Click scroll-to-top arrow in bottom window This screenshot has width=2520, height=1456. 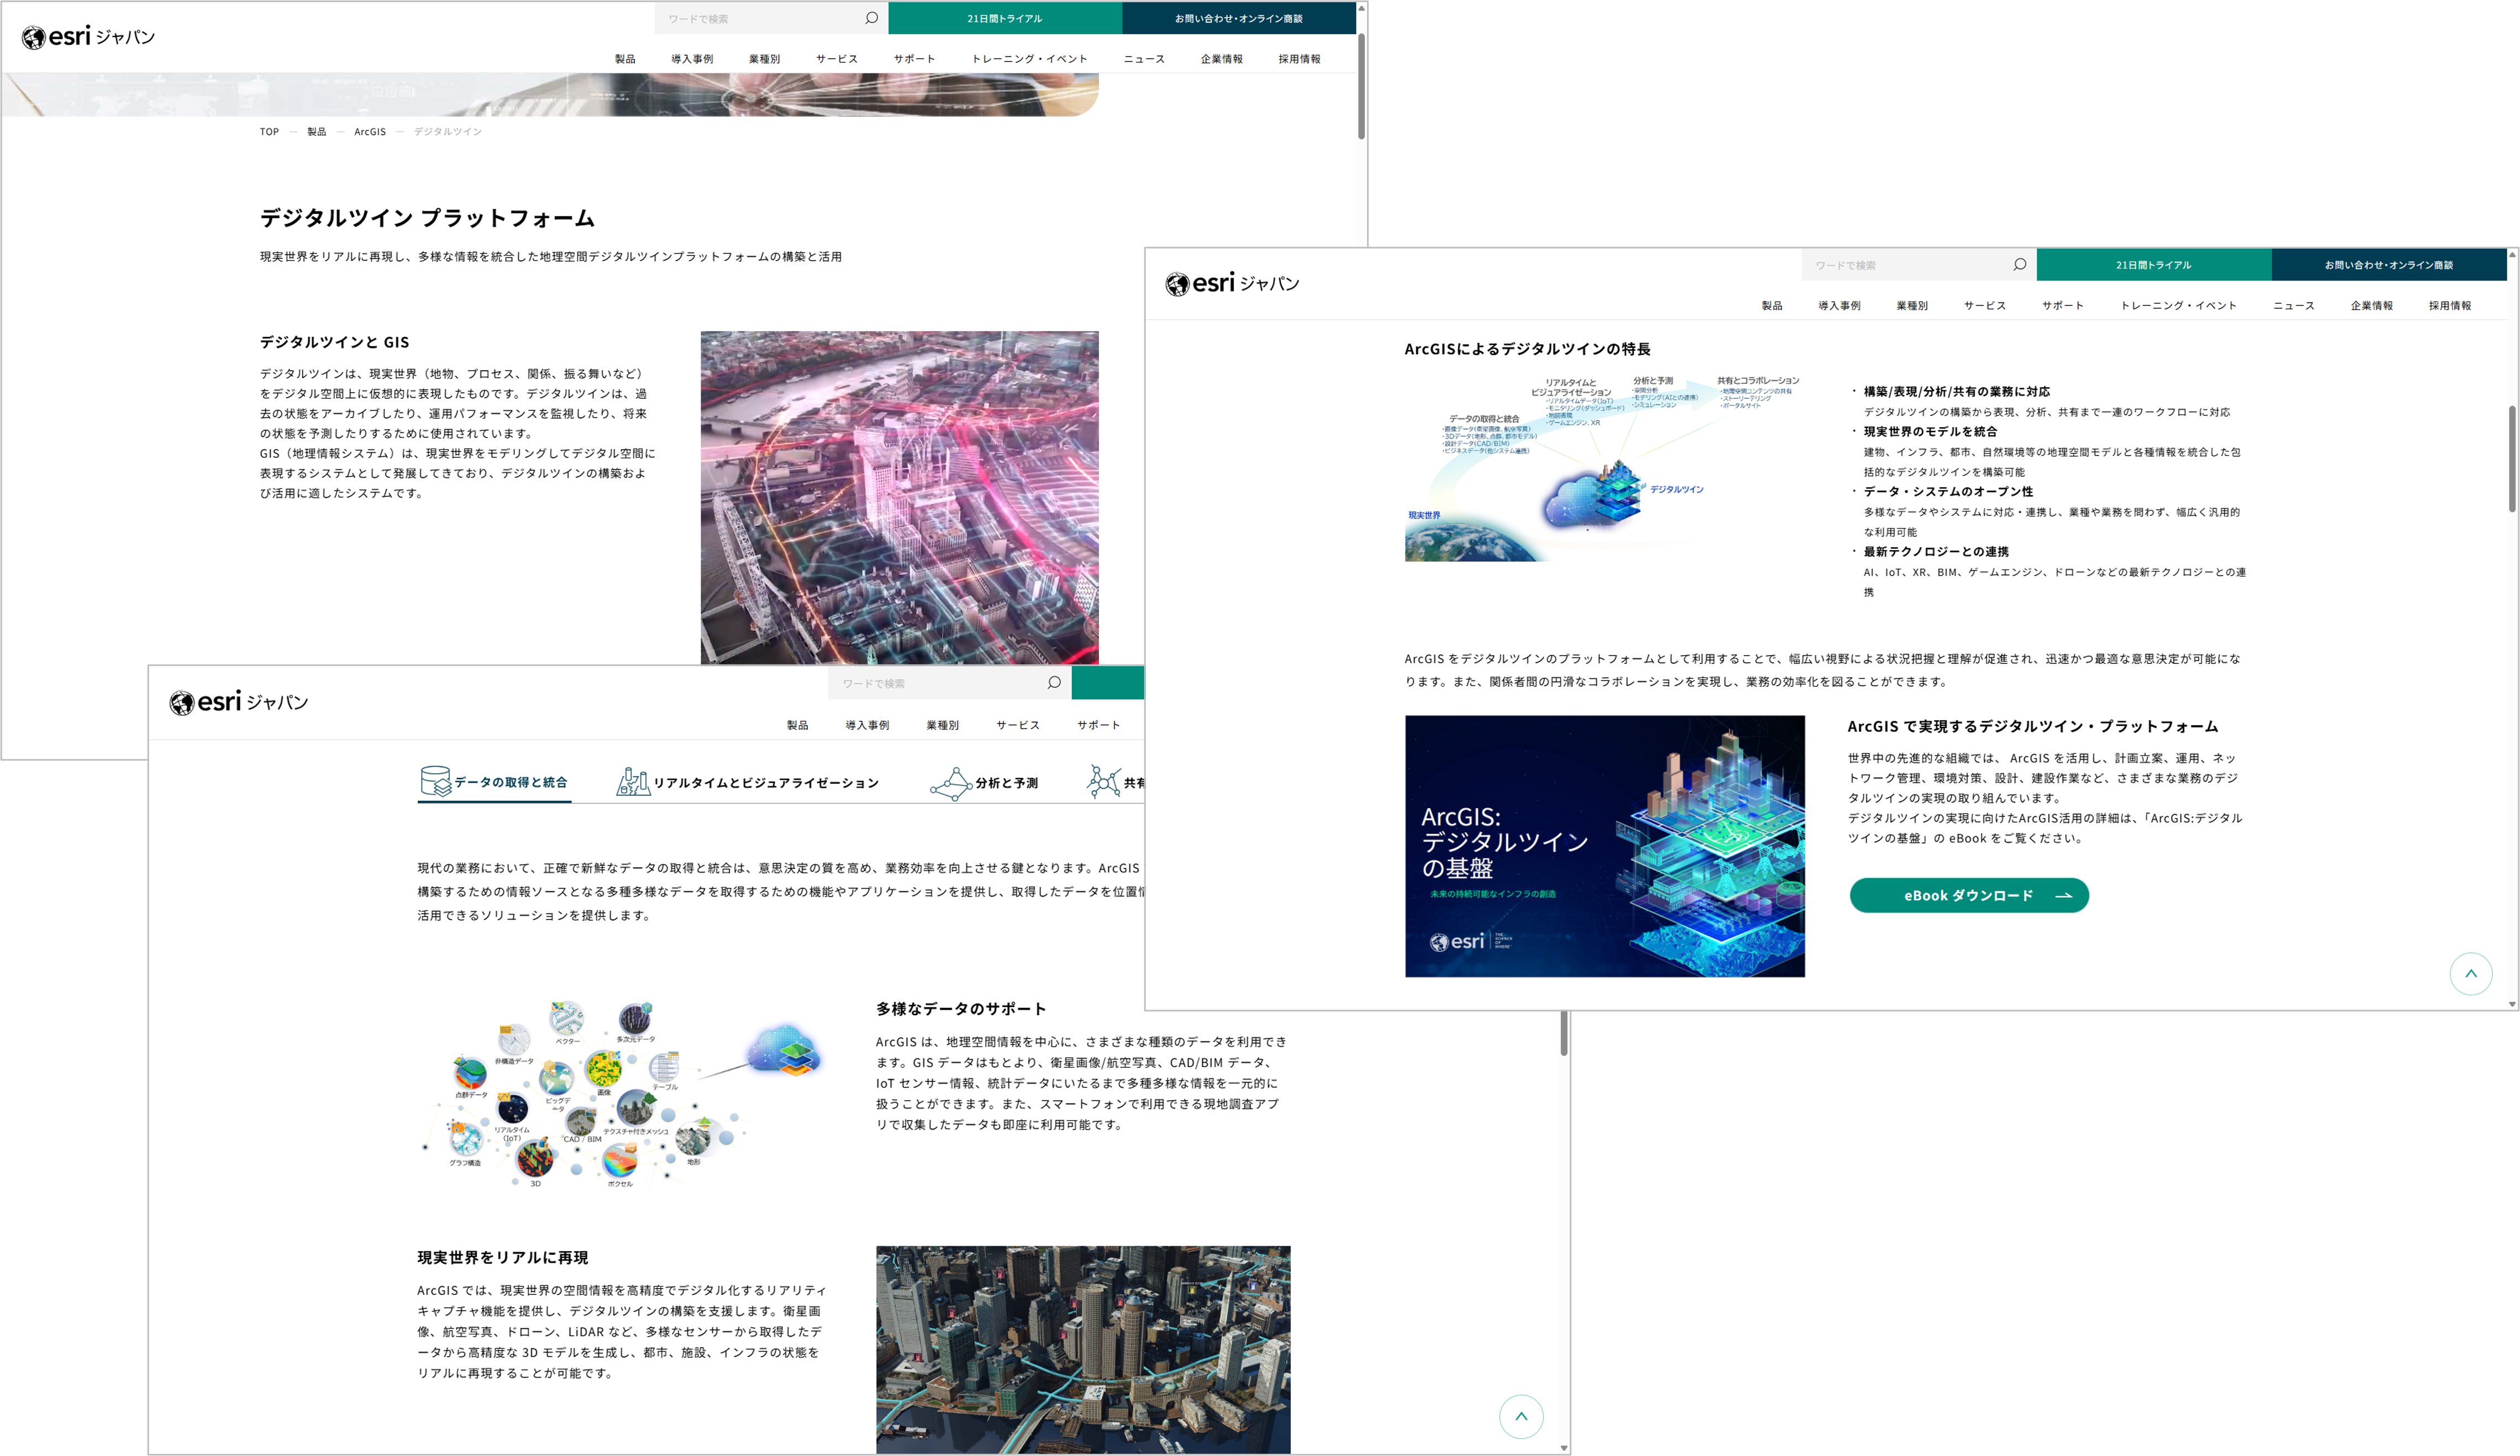pyautogui.click(x=1520, y=1416)
